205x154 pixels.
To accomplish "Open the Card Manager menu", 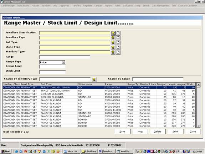I will click(8, 6).
